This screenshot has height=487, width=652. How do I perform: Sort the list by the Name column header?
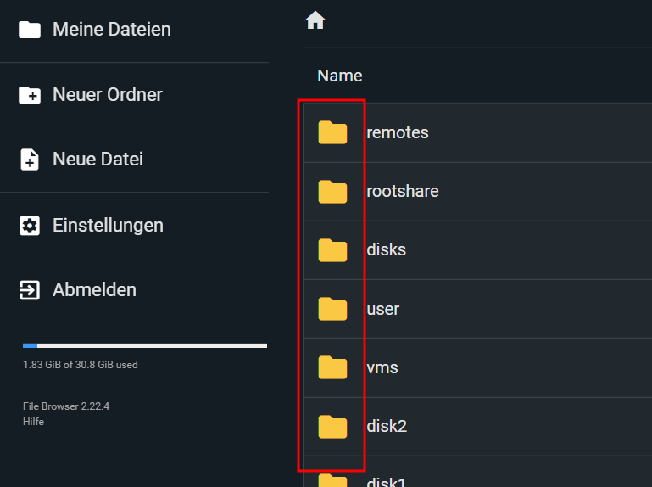(340, 76)
